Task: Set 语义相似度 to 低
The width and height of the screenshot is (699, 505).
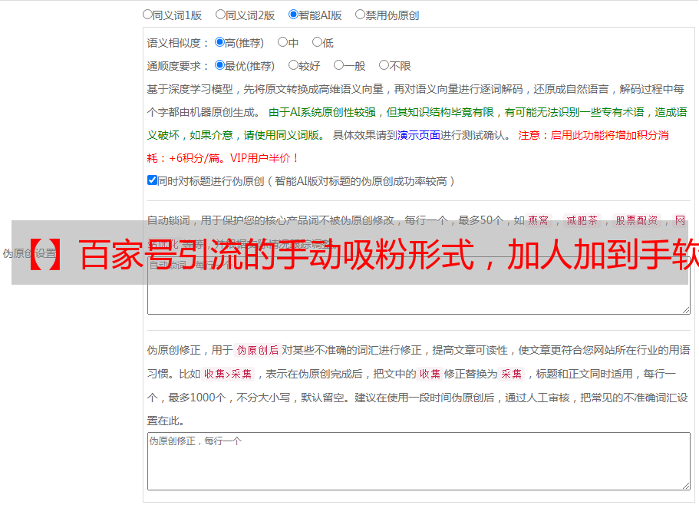Action: (x=317, y=42)
